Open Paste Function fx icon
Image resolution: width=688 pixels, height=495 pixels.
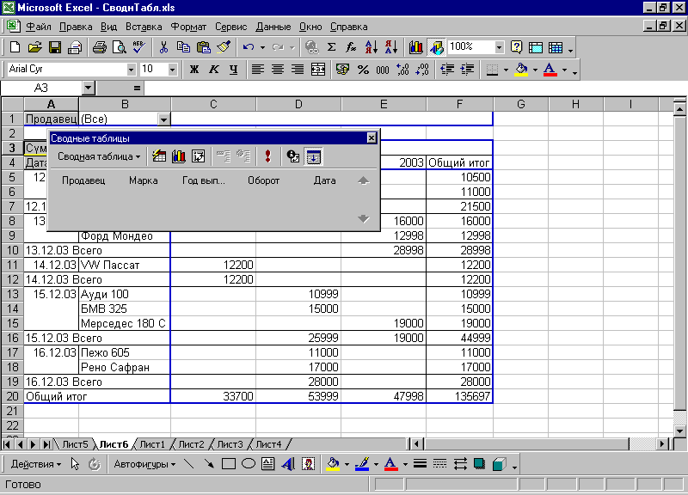(x=351, y=47)
